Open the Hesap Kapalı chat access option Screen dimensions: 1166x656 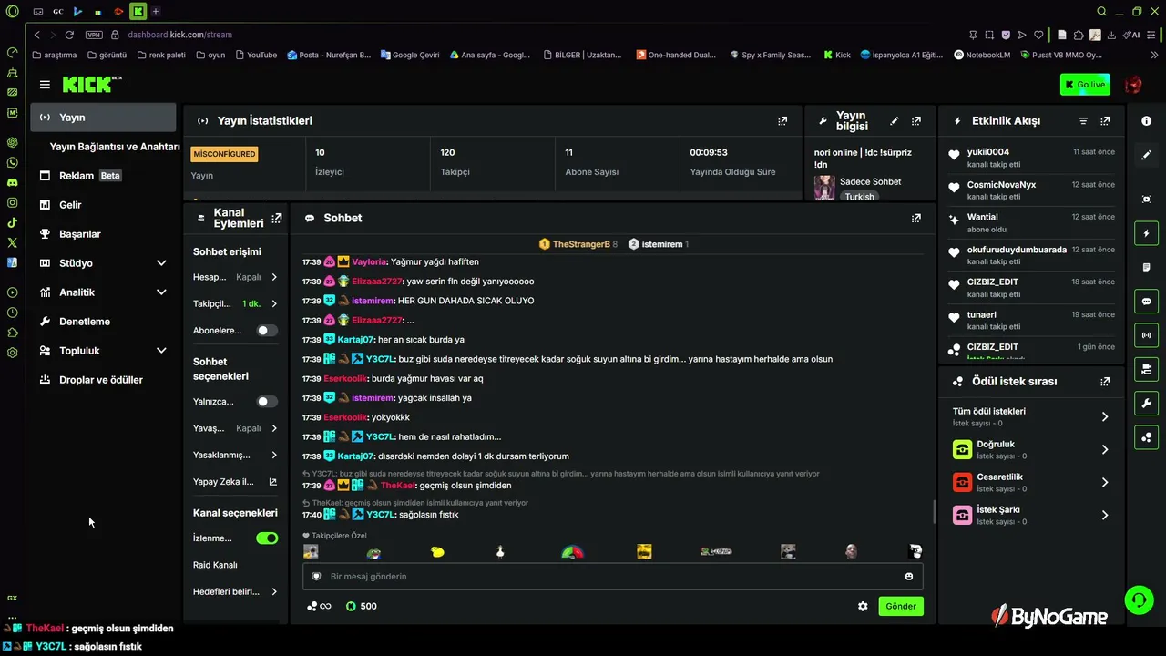(x=235, y=277)
